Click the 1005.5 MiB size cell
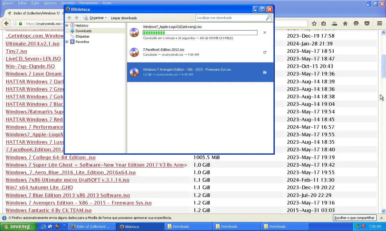This screenshot has height=231, width=386. (207, 157)
